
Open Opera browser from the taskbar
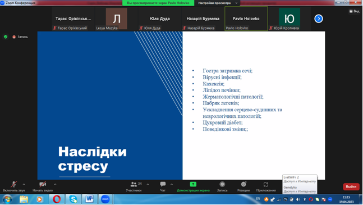click(x=57, y=199)
